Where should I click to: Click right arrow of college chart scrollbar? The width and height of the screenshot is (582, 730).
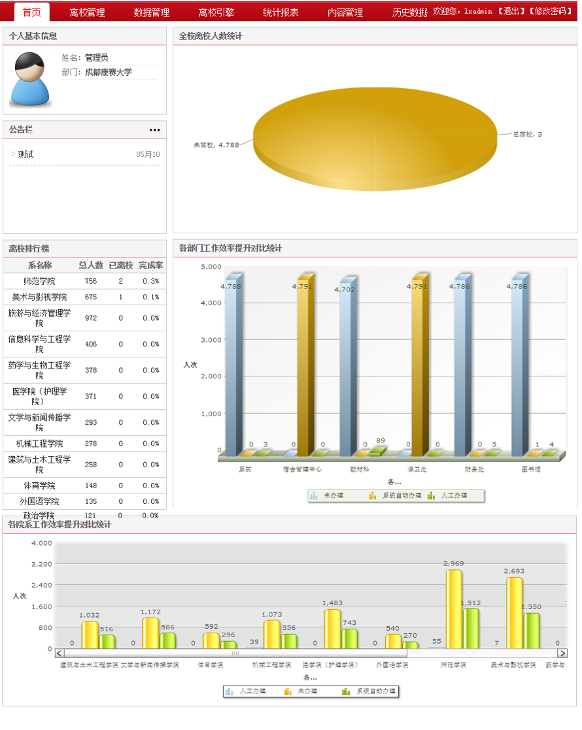click(562, 653)
